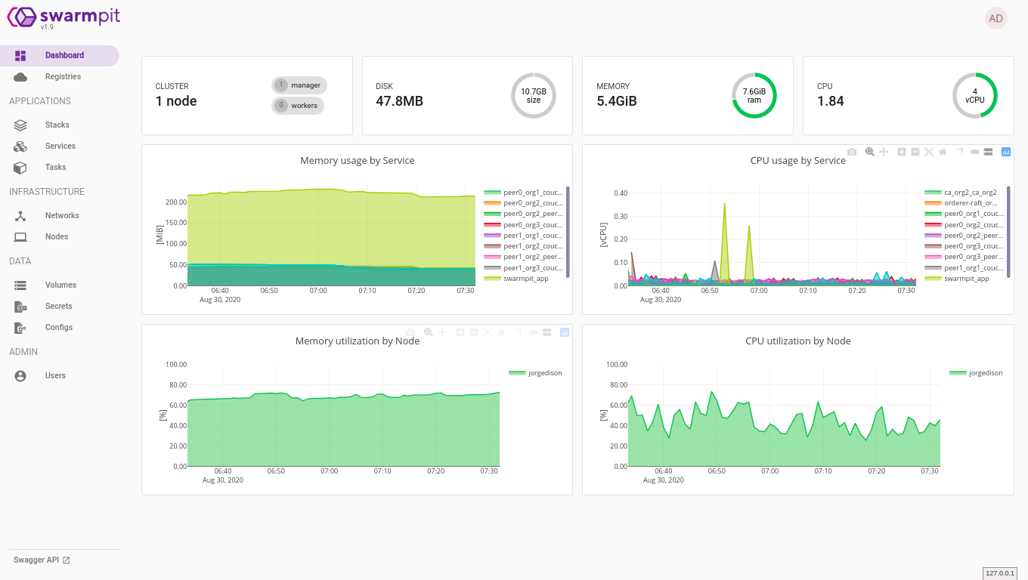Open the AD user account menu
The width and height of the screenshot is (1028, 580).
[x=995, y=18]
